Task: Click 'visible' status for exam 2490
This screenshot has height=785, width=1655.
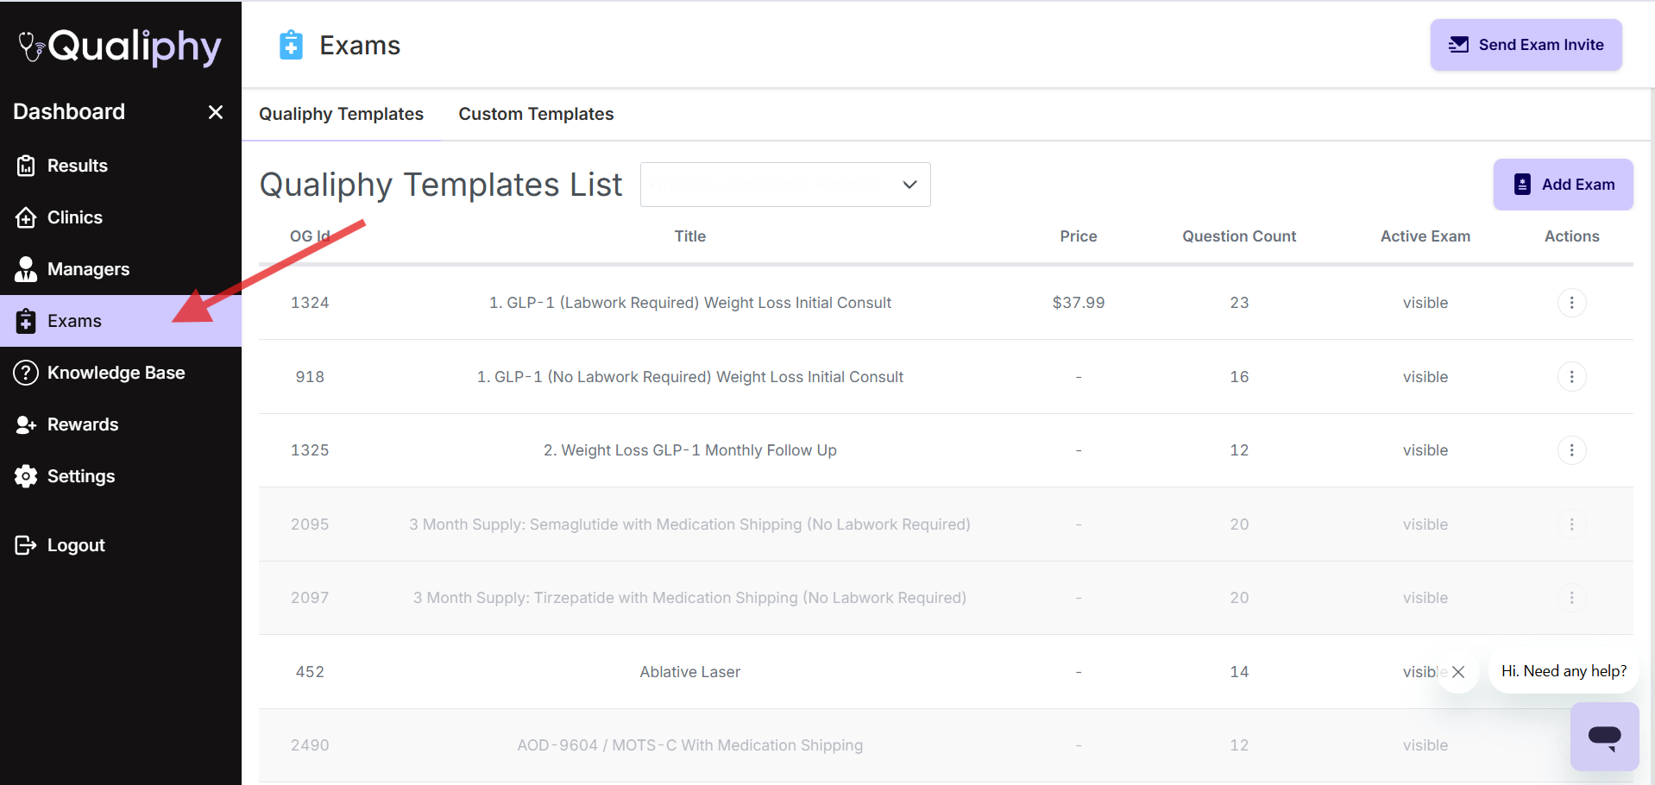Action: [x=1425, y=745]
